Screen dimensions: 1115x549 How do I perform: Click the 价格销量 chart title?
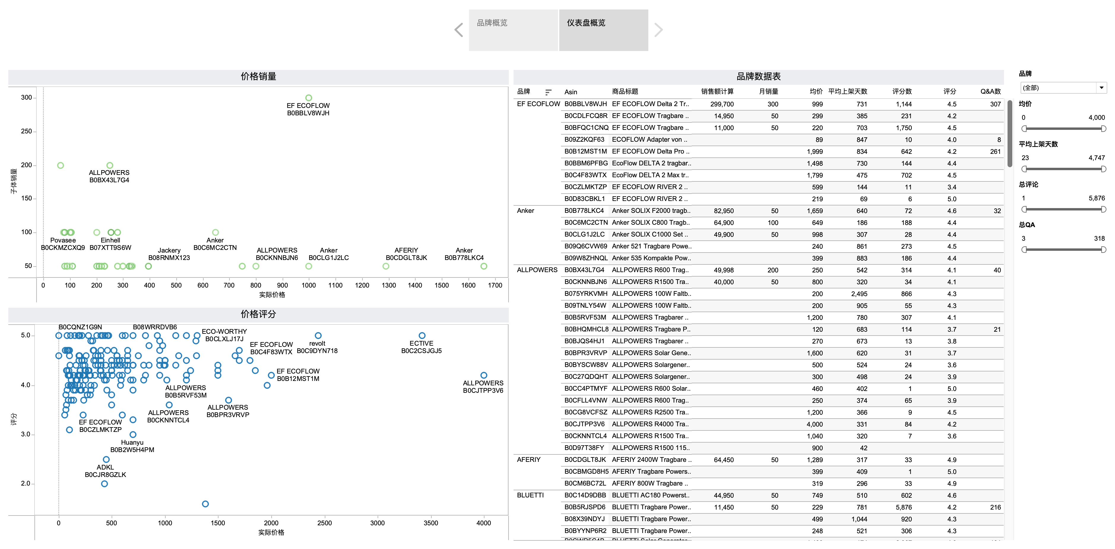pos(258,76)
